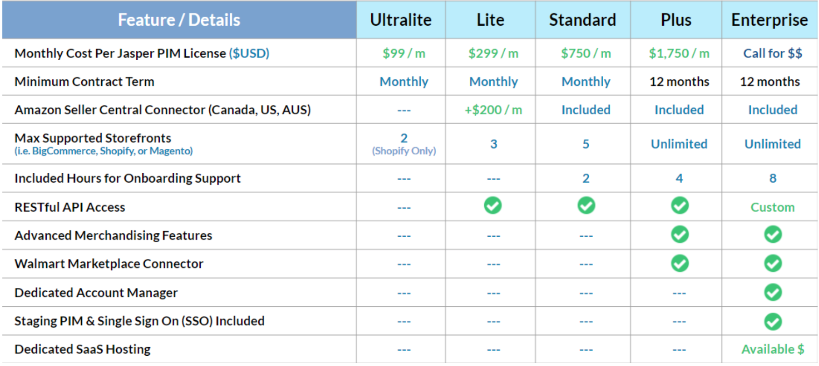Screen dimensions: 819x366
Task: Select the Ultralite plan column header
Action: coord(401,20)
